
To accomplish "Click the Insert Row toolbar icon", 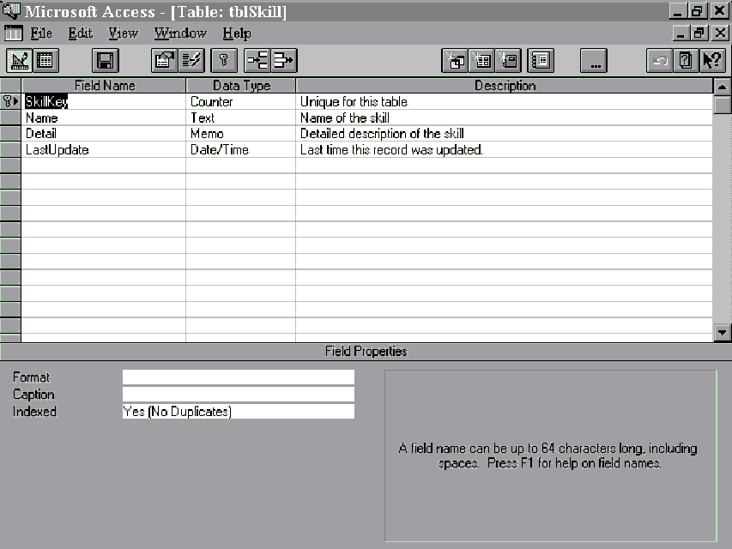I will pyautogui.click(x=257, y=60).
